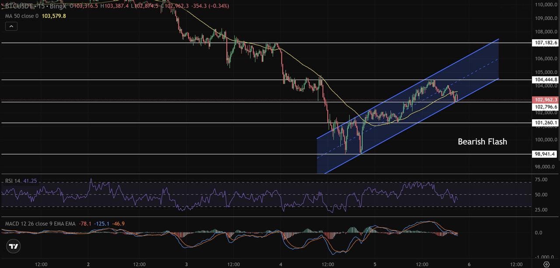Click the 101,260.1 price line label
Image resolution: width=560 pixels, height=268 pixels.
[x=546, y=123]
